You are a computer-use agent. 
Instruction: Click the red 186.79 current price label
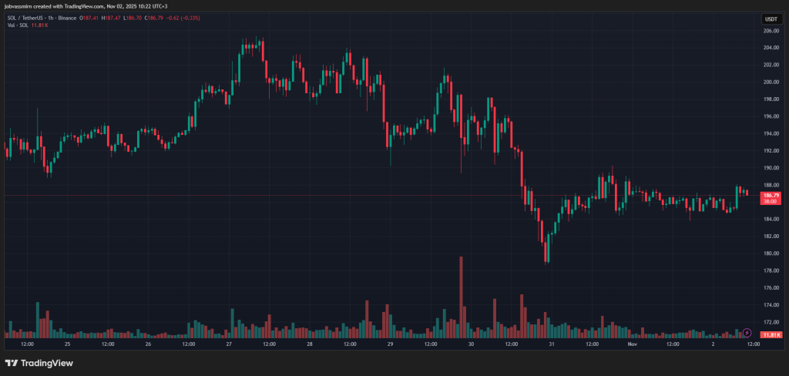click(x=771, y=197)
